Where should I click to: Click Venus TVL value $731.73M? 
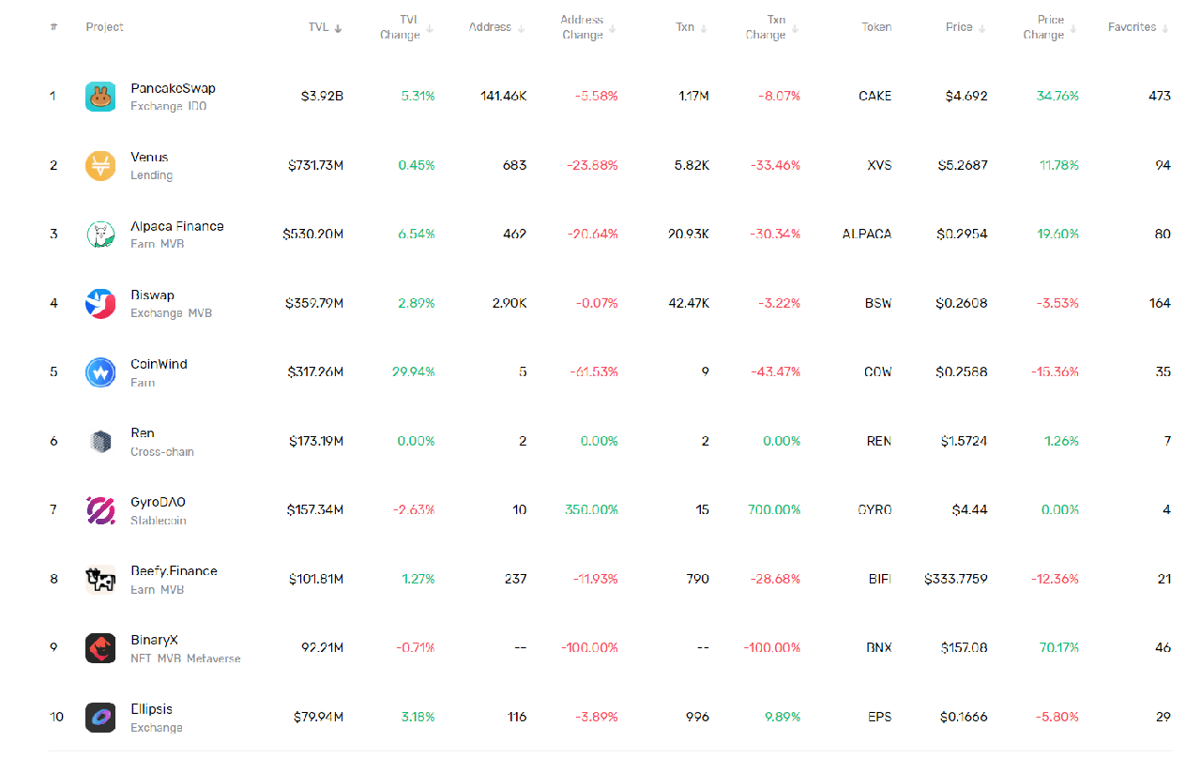tap(316, 165)
